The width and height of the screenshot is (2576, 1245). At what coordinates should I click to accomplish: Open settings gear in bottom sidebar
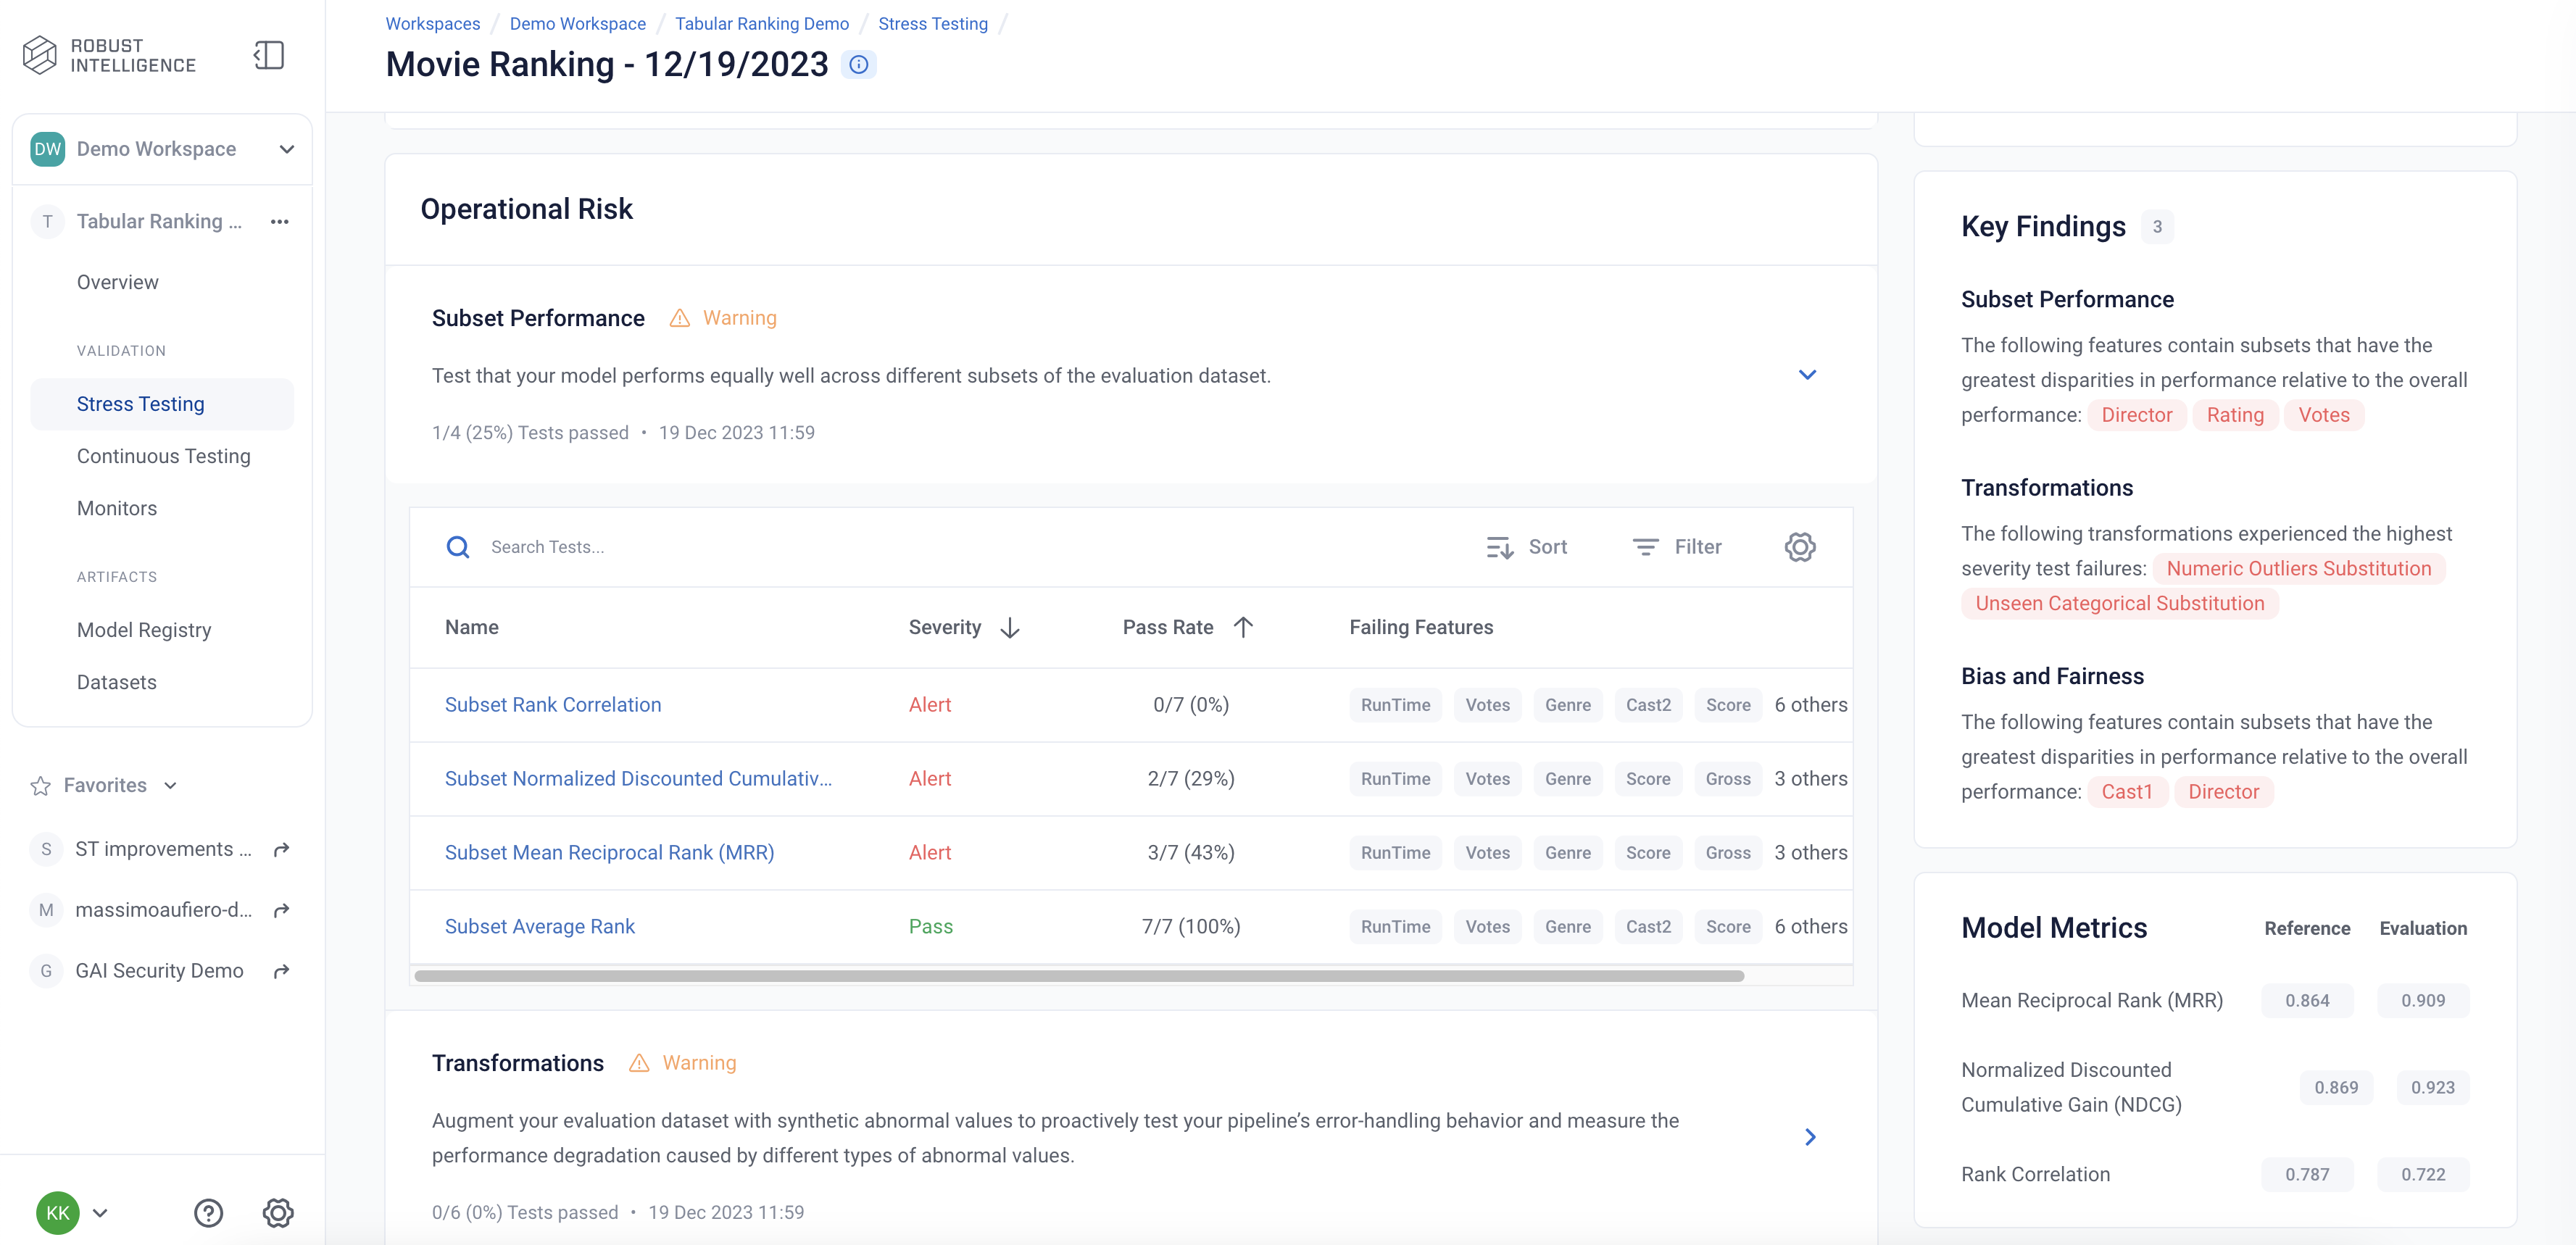pos(278,1213)
